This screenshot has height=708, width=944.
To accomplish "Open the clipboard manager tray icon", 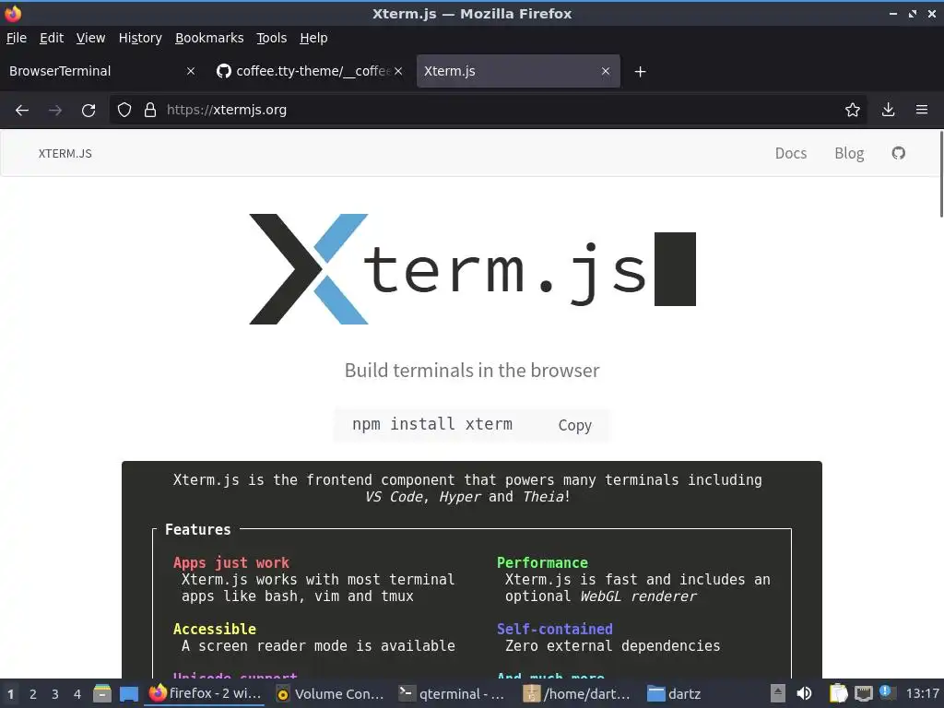I will tap(838, 694).
